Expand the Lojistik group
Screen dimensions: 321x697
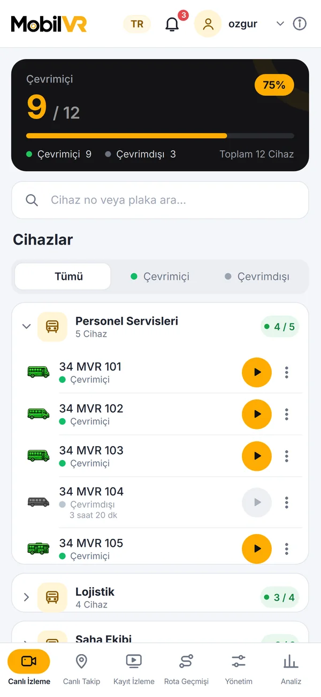click(26, 597)
